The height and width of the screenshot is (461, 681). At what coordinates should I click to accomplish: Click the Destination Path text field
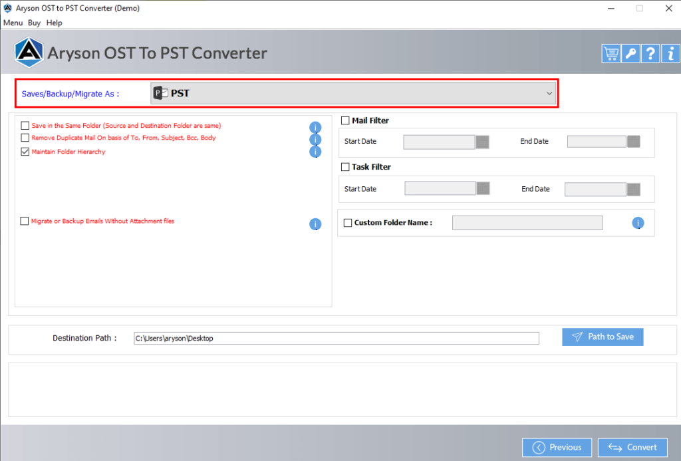click(x=337, y=339)
